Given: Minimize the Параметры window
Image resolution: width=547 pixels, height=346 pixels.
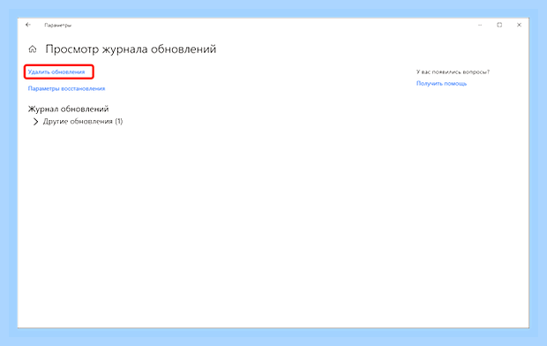Looking at the screenshot, I should [480, 25].
